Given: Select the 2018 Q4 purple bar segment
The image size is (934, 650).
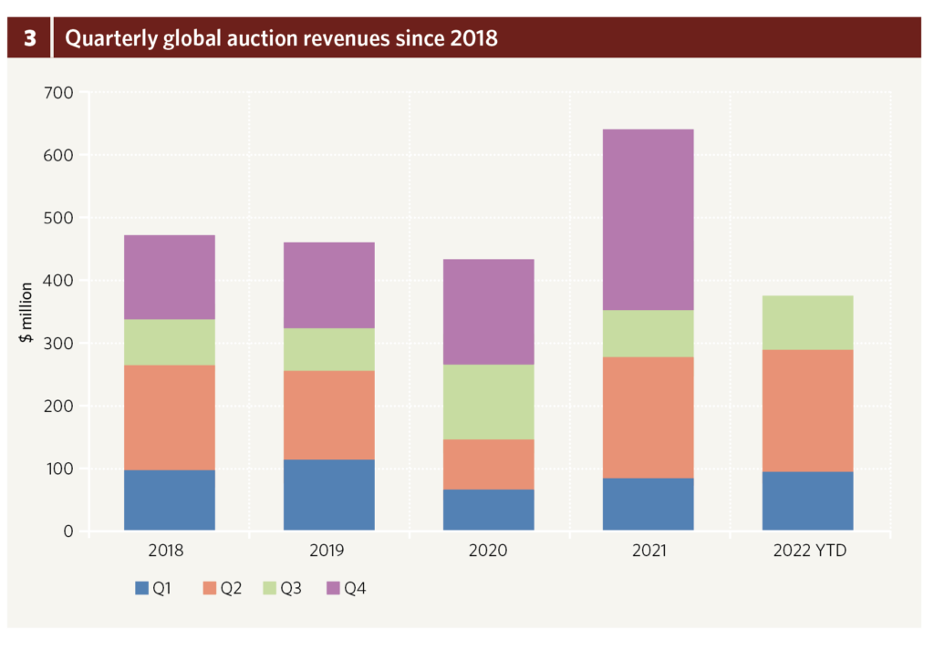Looking at the screenshot, I should click(x=169, y=277).
